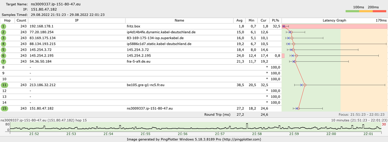Screen dimensions: 388x142
Task: Select the fritz.box hop name
Action: pyautogui.click(x=133, y=26)
